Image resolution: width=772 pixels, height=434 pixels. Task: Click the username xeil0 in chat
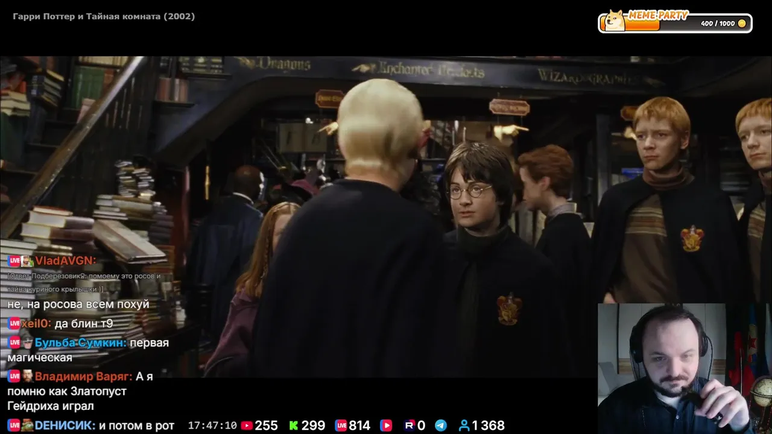36,324
